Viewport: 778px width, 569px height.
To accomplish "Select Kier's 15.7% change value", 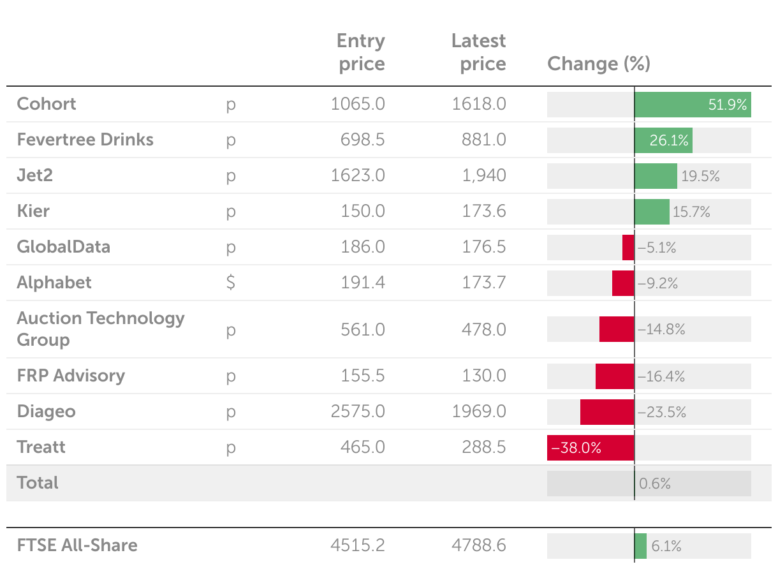I will [x=691, y=212].
